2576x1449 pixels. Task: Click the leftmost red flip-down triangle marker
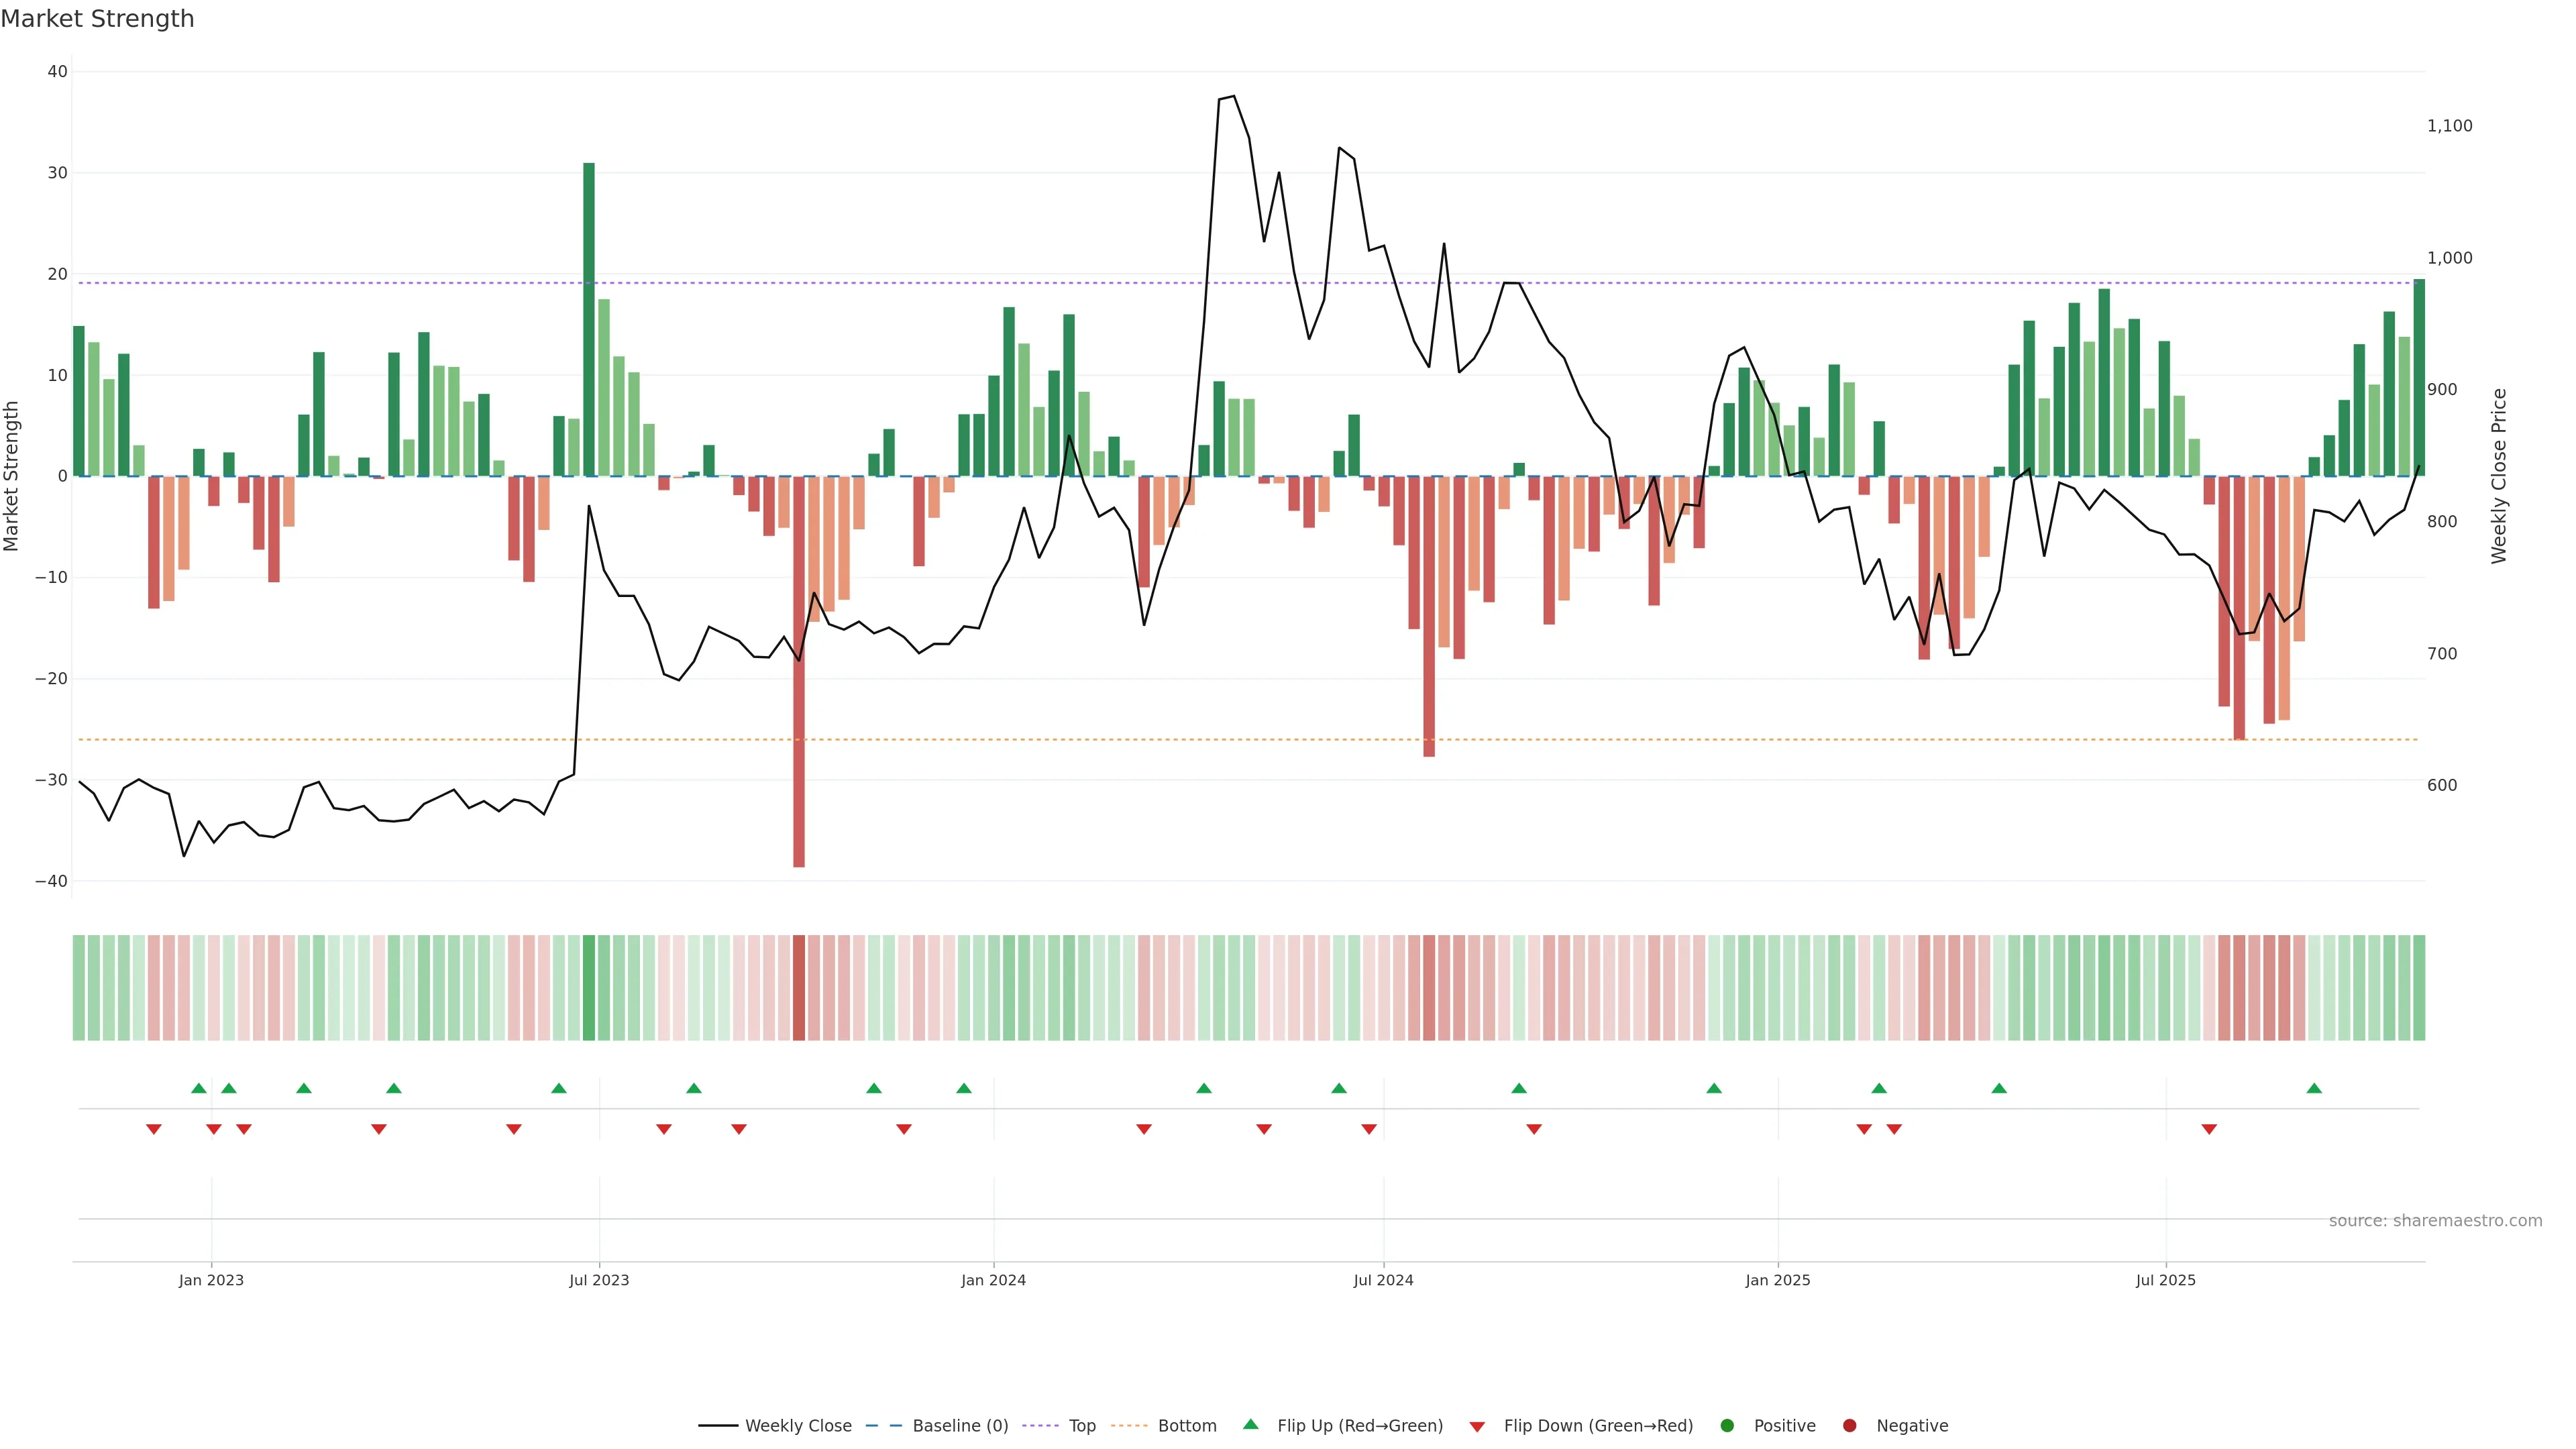[x=154, y=1129]
